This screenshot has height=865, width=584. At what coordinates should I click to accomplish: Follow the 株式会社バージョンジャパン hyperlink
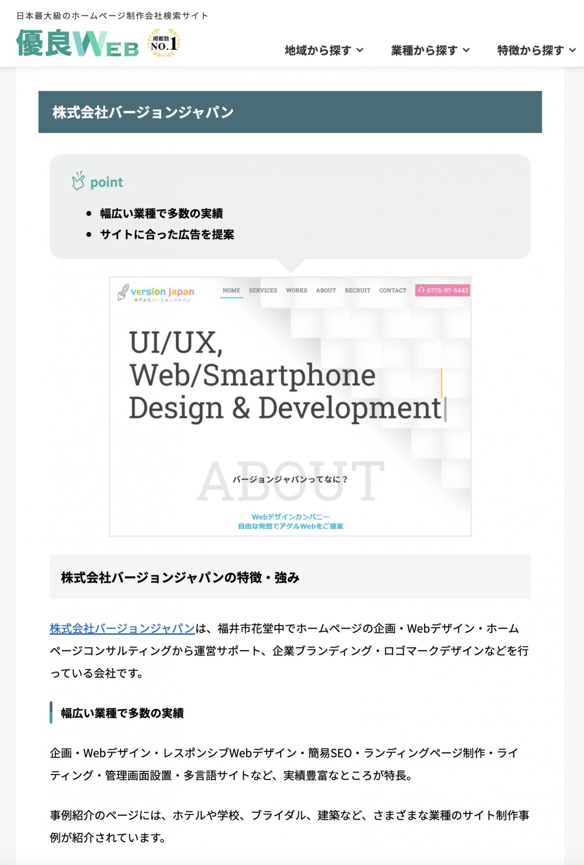[x=122, y=628]
